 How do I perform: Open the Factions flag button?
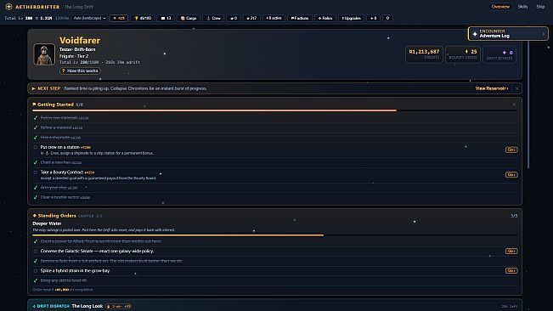pyautogui.click(x=300, y=18)
